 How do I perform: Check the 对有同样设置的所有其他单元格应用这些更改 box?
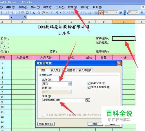pyautogui.click(x=43, y=115)
